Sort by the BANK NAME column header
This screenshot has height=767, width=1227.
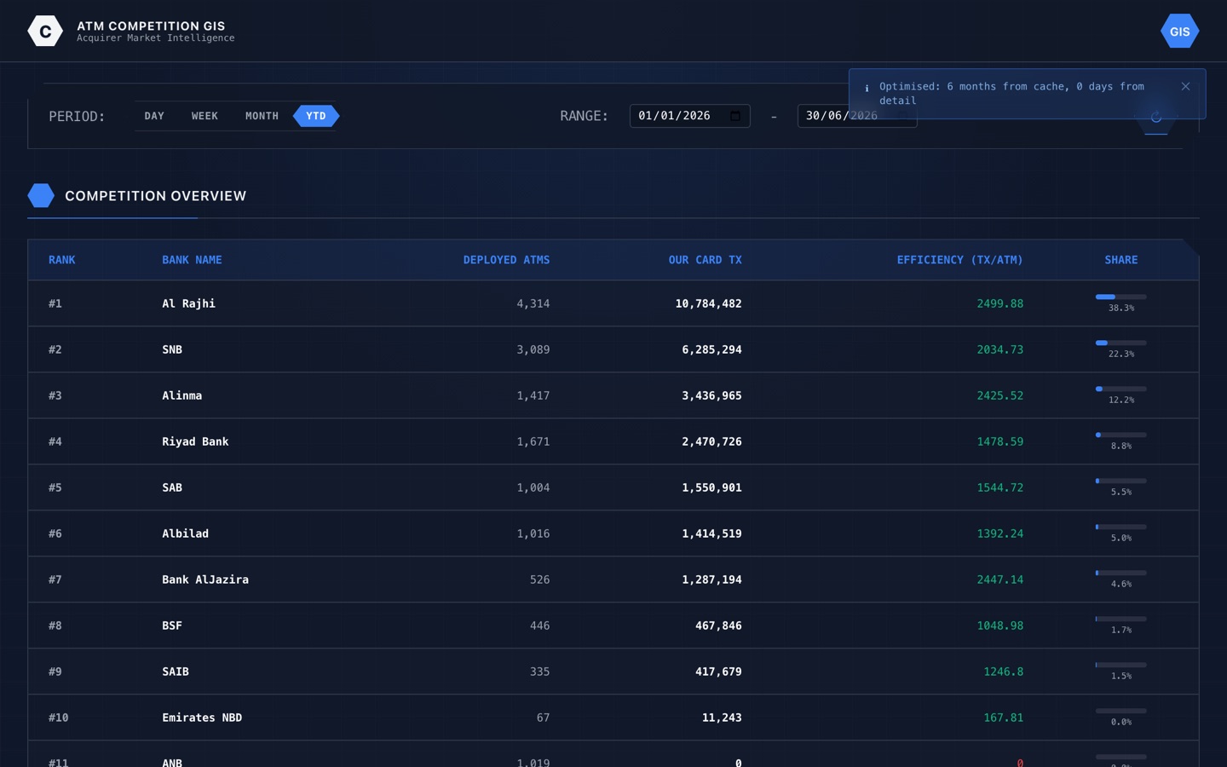point(192,260)
